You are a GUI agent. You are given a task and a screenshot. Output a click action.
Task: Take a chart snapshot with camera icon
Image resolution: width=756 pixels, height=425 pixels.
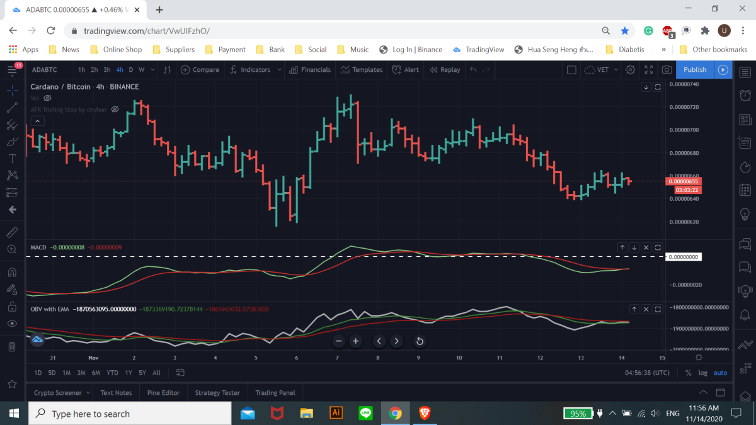[667, 70]
